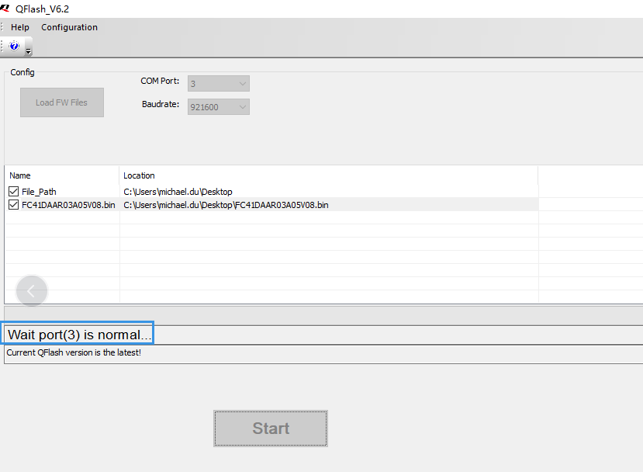Screen dimensions: 643x472
Task: Click the toolbar drag grip handle
Action: point(2,46)
